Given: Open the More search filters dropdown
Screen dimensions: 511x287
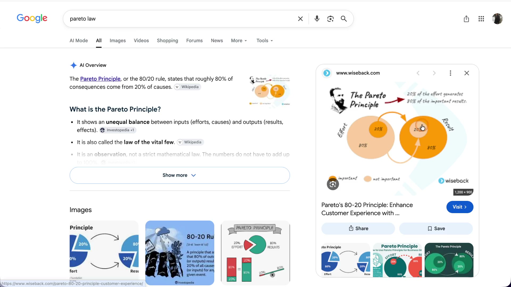Looking at the screenshot, I should pos(239,41).
